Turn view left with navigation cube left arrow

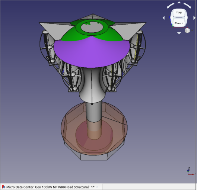tap(163, 18)
